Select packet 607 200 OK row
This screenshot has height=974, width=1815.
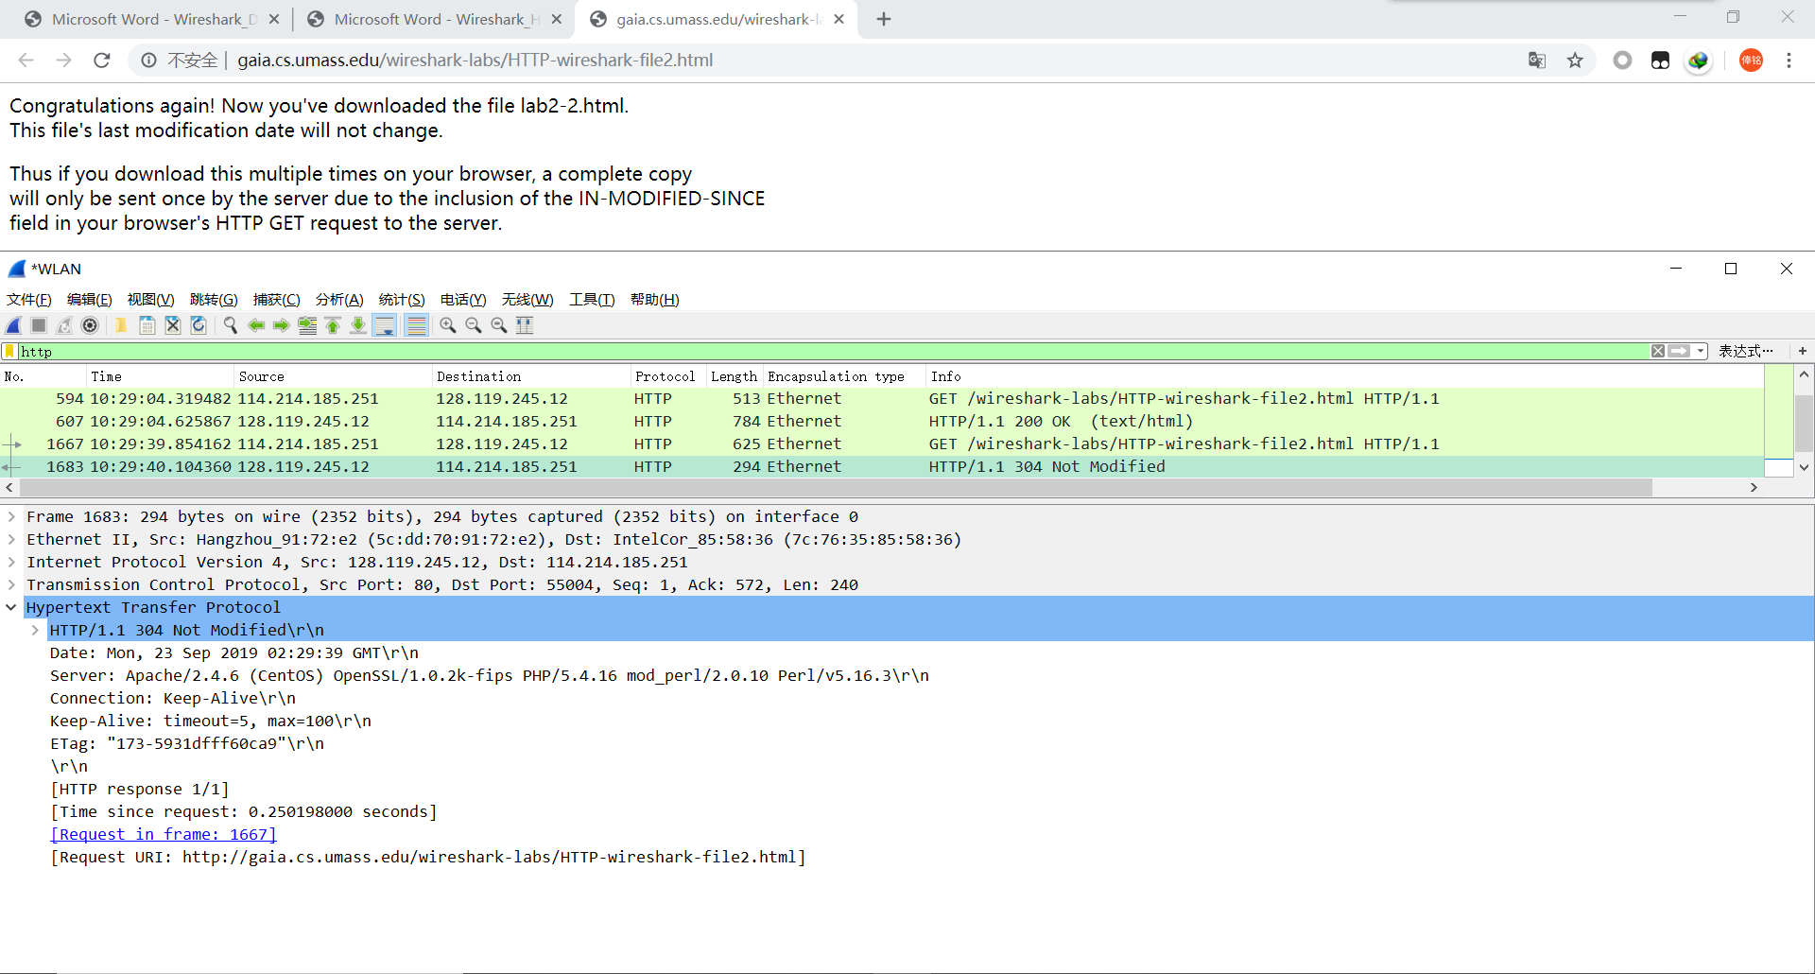tap(881, 422)
